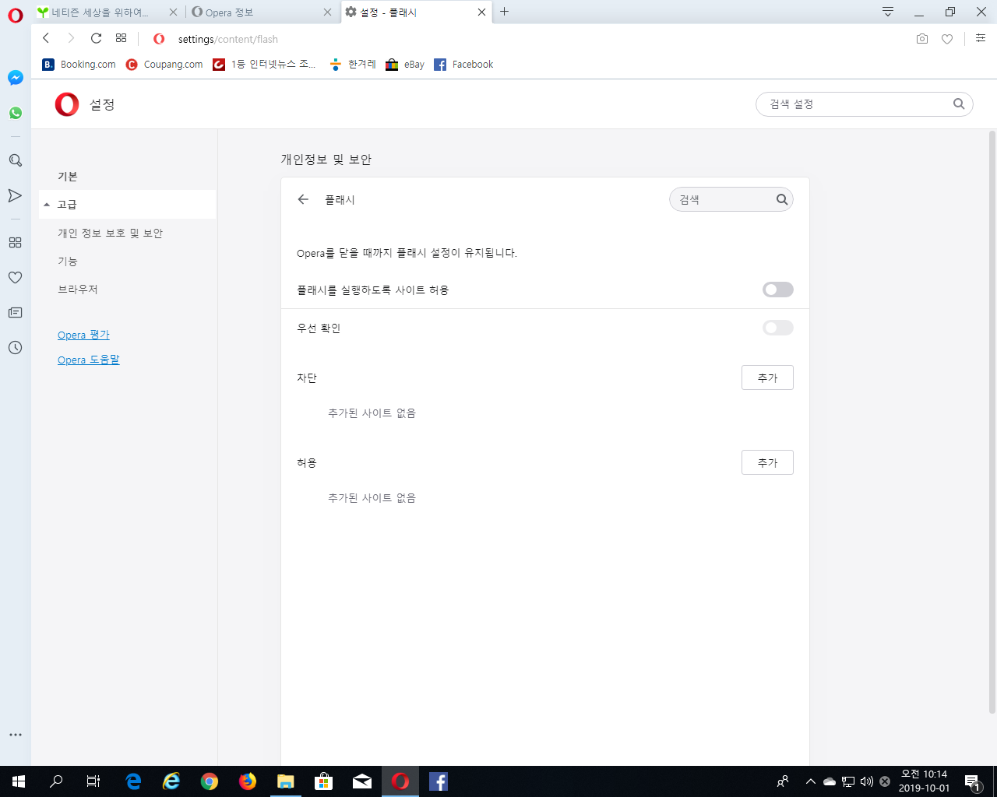Toggle the 우선 확인 switch
Viewport: 997px width, 797px height.
pos(778,328)
